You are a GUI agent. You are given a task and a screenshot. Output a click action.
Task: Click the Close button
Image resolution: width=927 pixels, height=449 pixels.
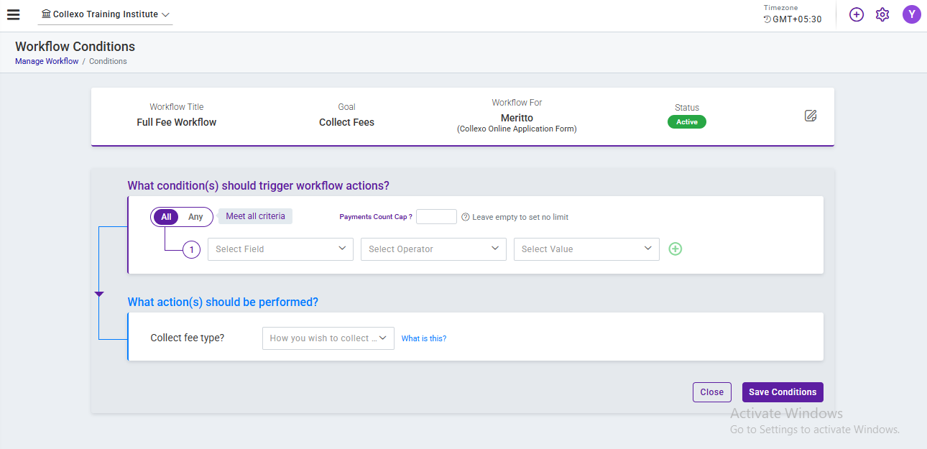click(711, 392)
